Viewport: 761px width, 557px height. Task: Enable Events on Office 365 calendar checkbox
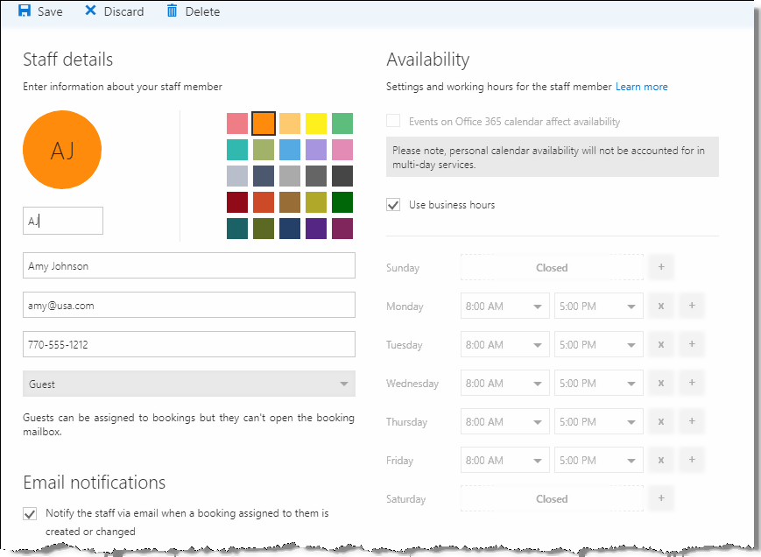pyautogui.click(x=392, y=121)
